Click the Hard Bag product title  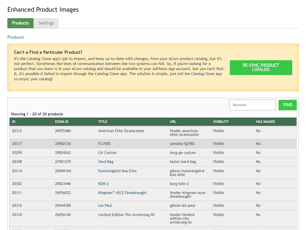coord(106,162)
